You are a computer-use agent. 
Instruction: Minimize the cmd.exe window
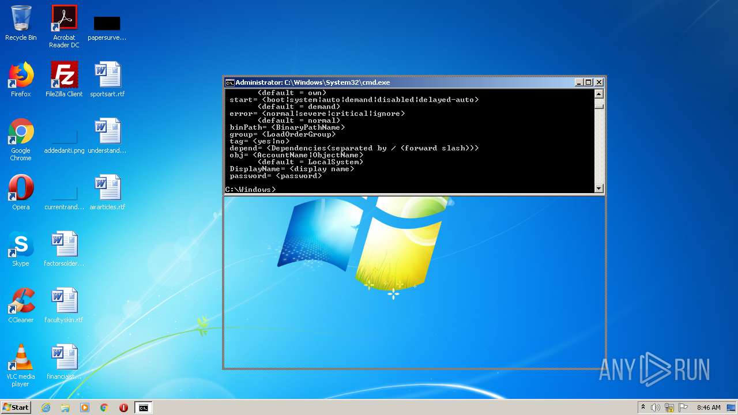pos(579,82)
